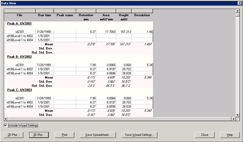Click the title bar X close icon

coord(240,3)
